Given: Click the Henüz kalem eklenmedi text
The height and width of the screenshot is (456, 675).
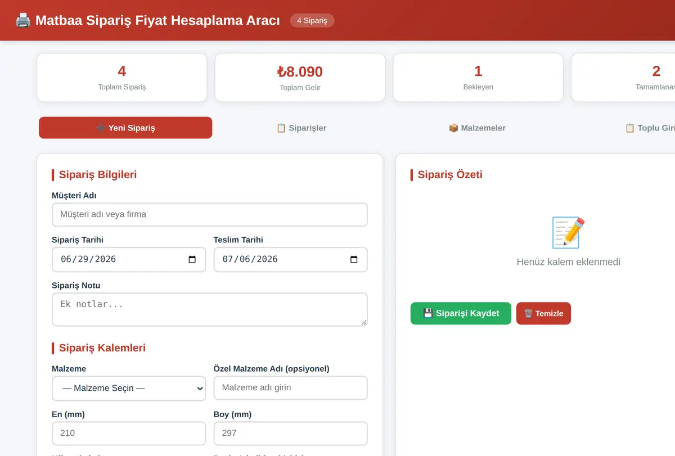Looking at the screenshot, I should click(568, 262).
